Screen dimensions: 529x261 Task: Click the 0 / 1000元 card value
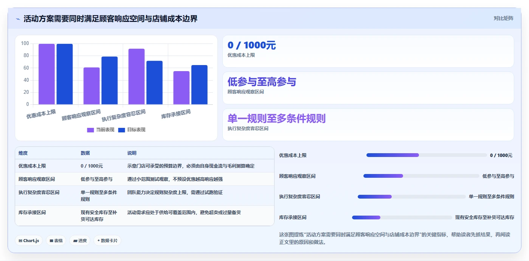[251, 45]
